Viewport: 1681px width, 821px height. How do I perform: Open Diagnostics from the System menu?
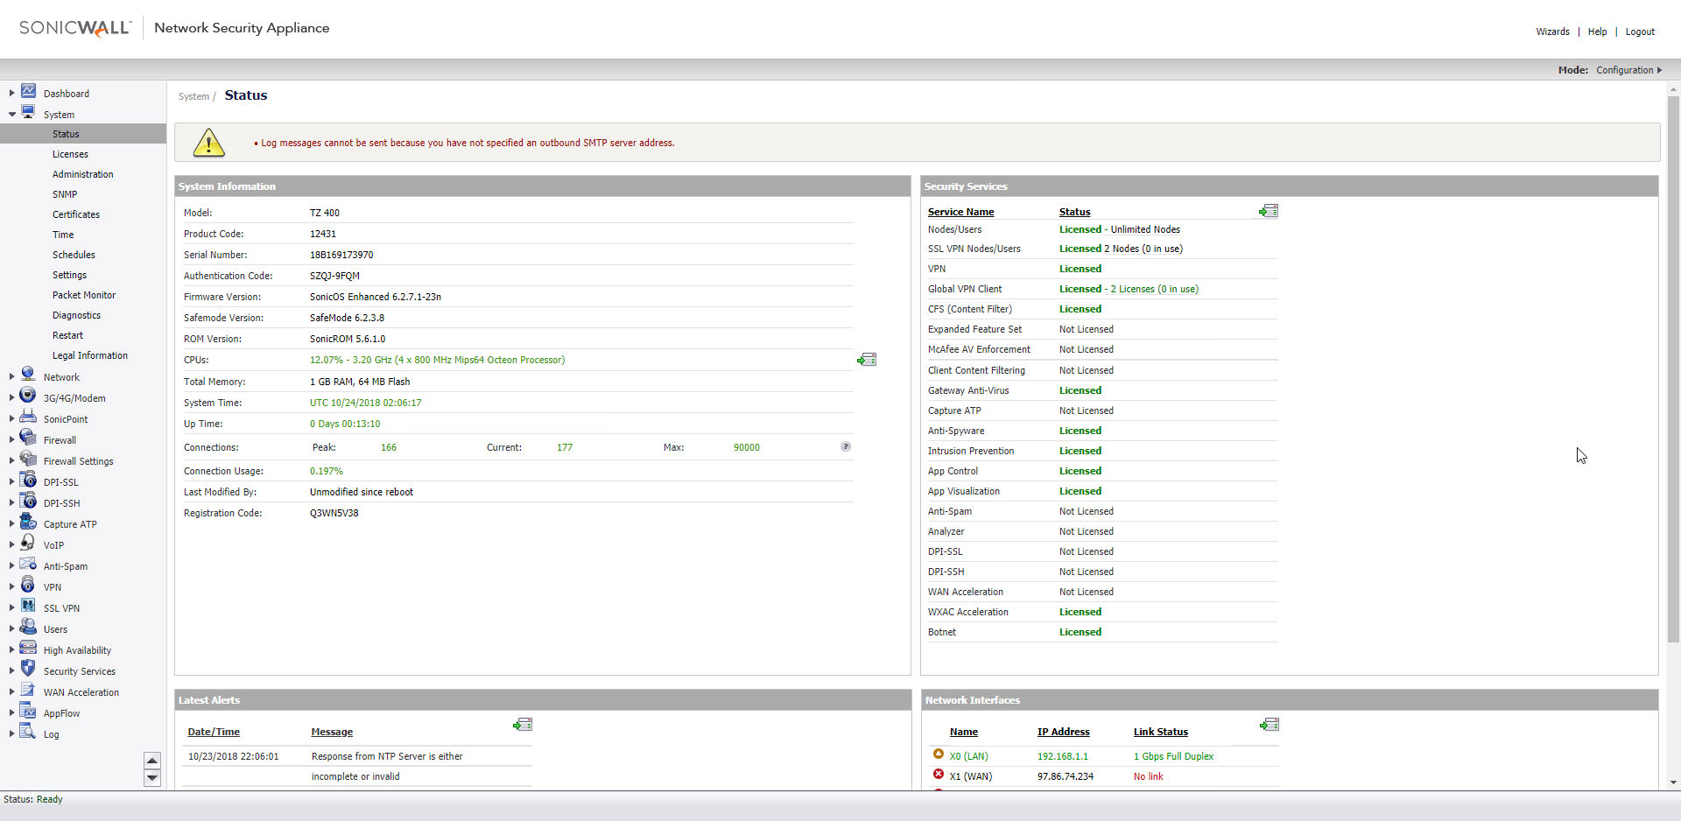[x=76, y=315]
